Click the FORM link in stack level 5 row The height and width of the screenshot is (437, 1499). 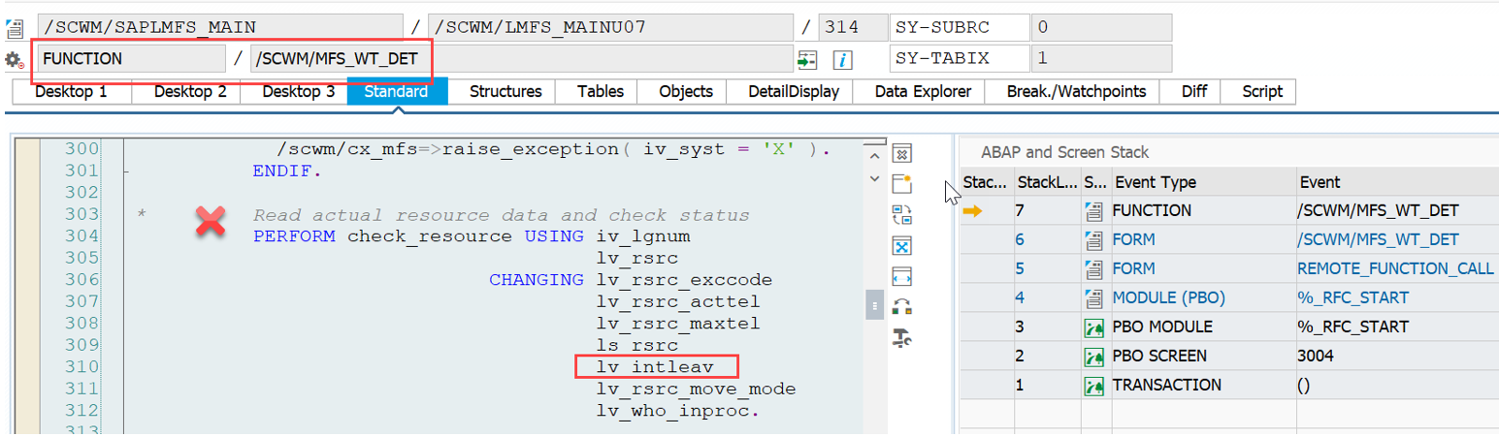tap(1134, 268)
